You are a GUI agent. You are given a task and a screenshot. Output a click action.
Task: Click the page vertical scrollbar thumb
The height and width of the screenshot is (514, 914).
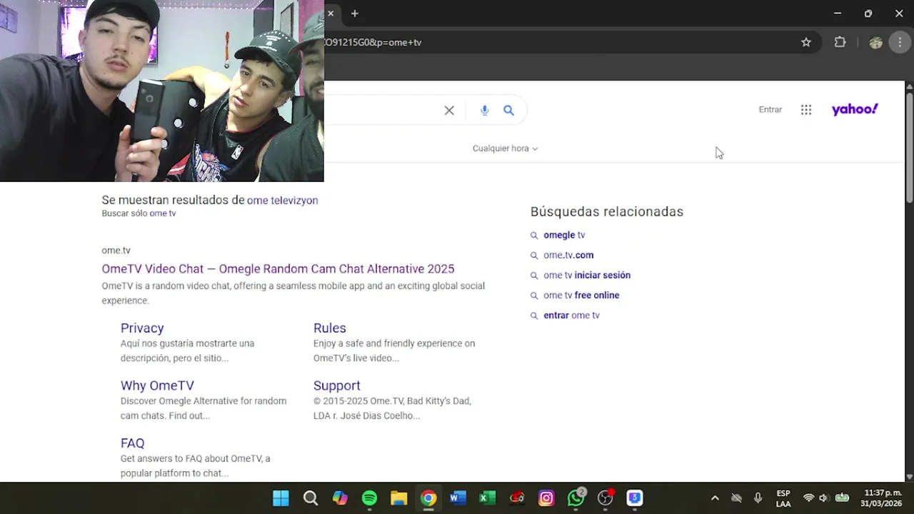[909, 148]
